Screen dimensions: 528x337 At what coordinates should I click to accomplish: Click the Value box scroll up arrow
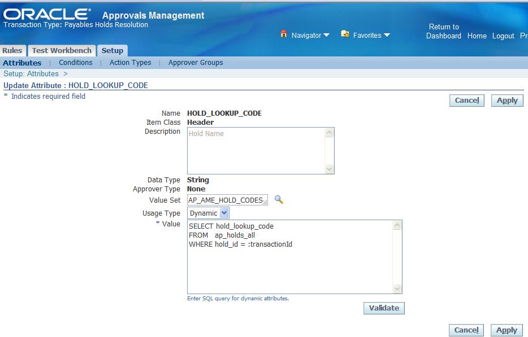click(x=397, y=225)
